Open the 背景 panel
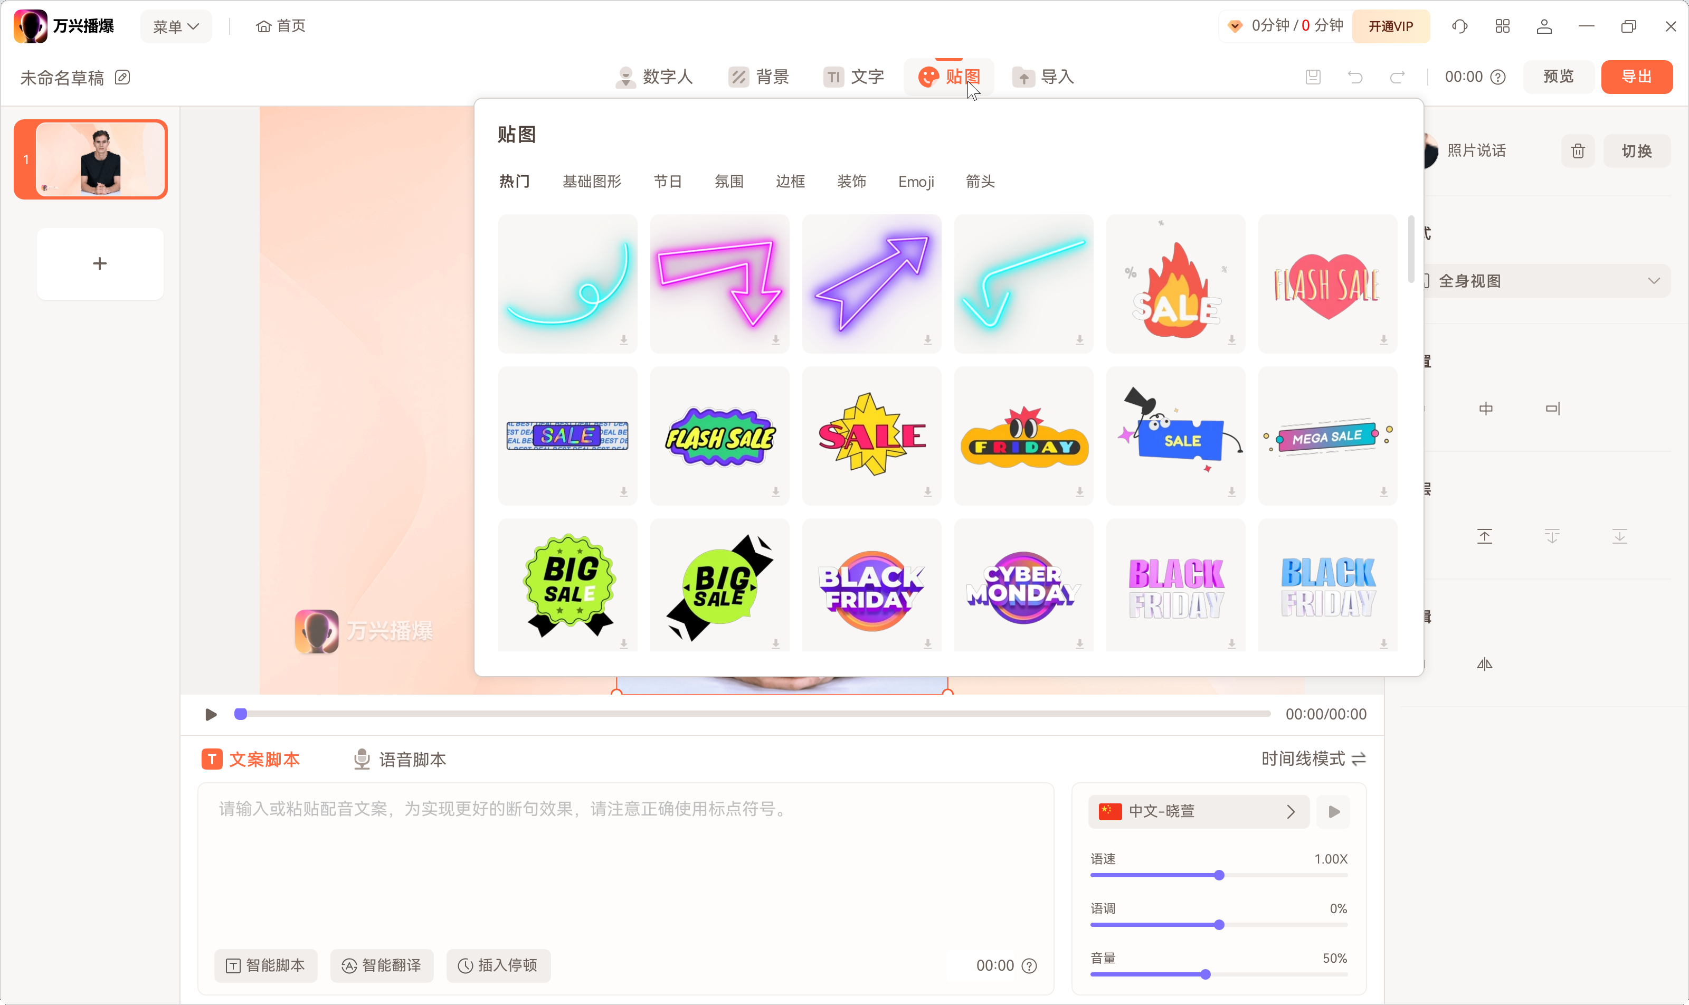Viewport: 1689px width, 1005px height. pos(759,77)
